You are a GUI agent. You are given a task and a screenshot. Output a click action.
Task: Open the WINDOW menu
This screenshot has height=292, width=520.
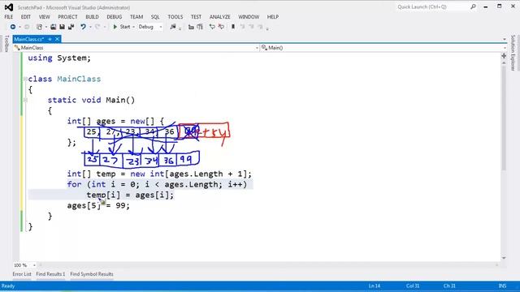249,17
